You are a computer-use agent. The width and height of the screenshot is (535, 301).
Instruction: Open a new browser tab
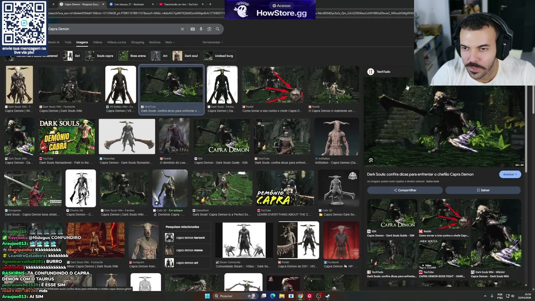click(210, 4)
